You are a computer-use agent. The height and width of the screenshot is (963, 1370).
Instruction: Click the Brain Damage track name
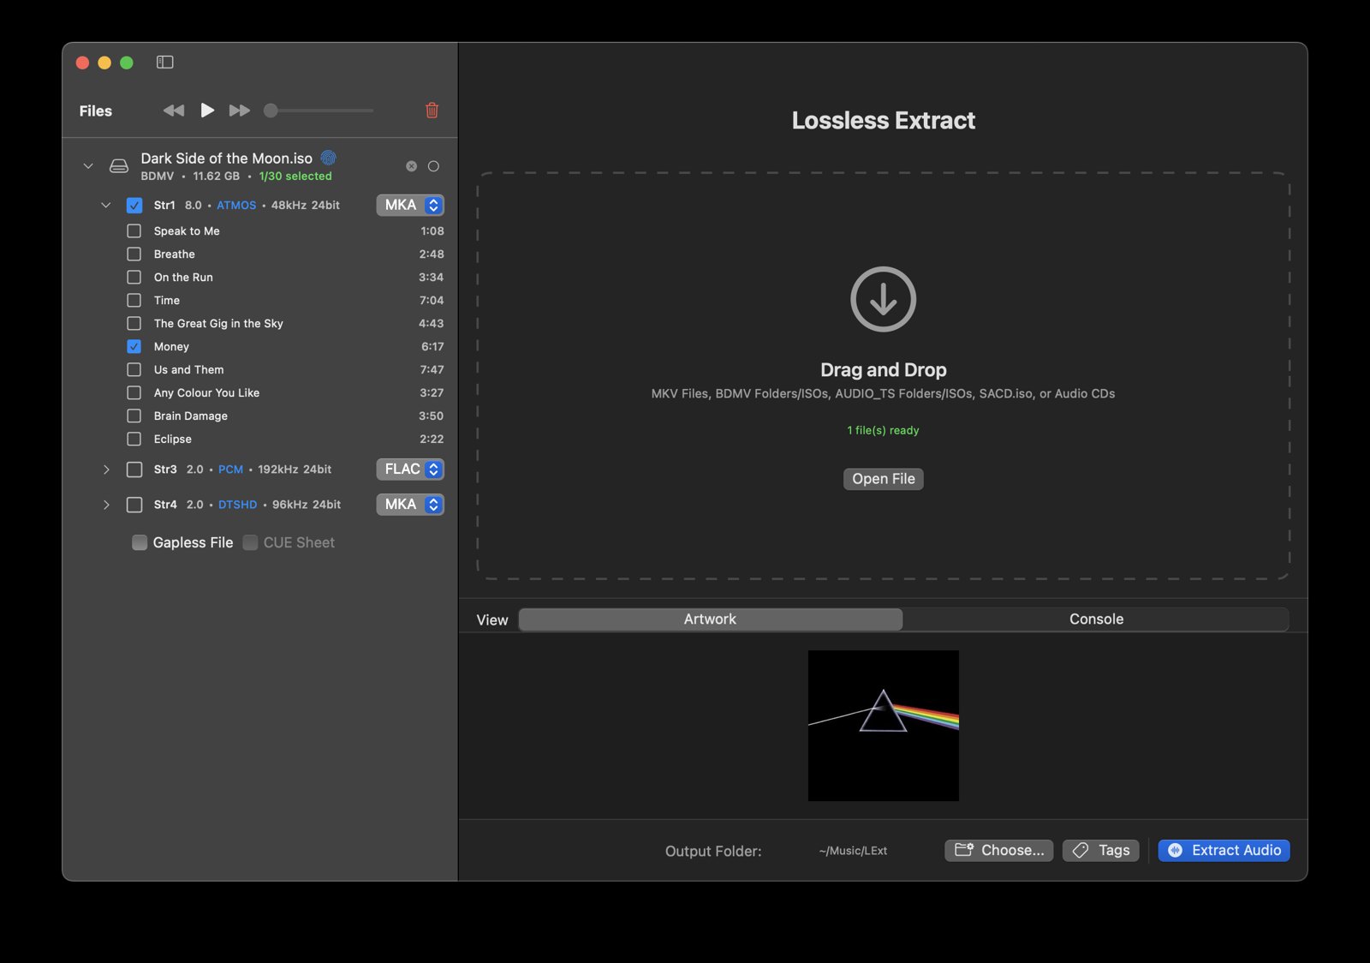(191, 416)
